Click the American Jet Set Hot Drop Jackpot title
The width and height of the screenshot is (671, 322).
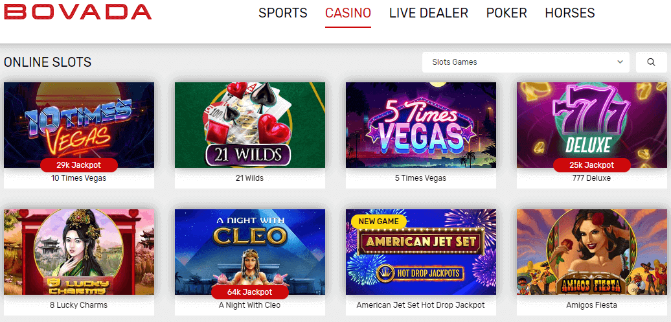click(x=420, y=305)
